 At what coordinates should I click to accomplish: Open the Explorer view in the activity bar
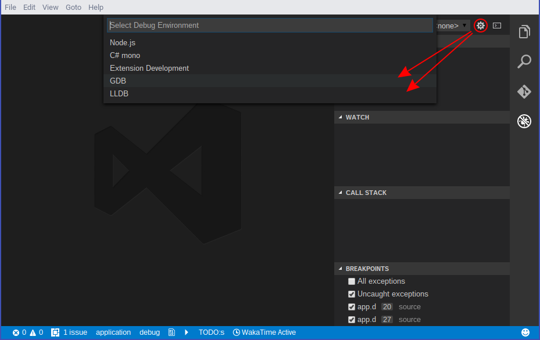[x=524, y=32]
